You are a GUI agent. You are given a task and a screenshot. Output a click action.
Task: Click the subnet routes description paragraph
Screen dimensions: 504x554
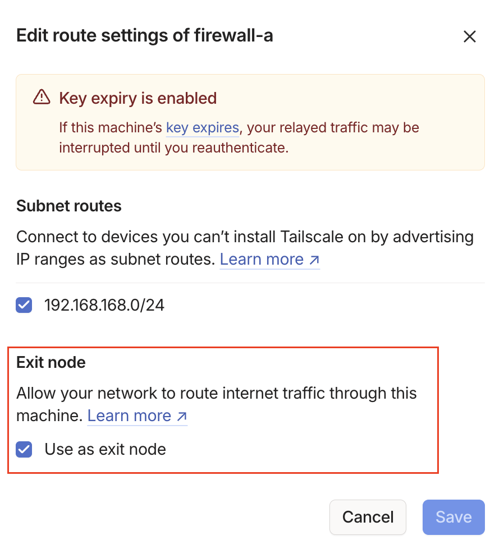245,237
